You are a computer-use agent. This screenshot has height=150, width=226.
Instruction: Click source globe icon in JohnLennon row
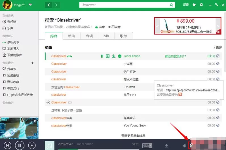pyautogui.click(x=218, y=56)
